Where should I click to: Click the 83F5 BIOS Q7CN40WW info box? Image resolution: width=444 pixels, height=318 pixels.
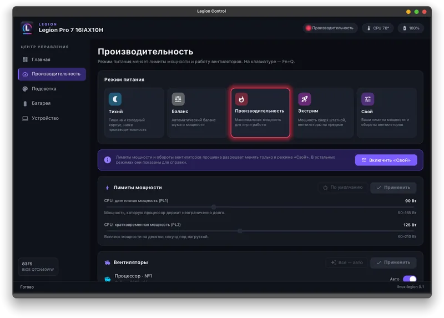(38, 266)
